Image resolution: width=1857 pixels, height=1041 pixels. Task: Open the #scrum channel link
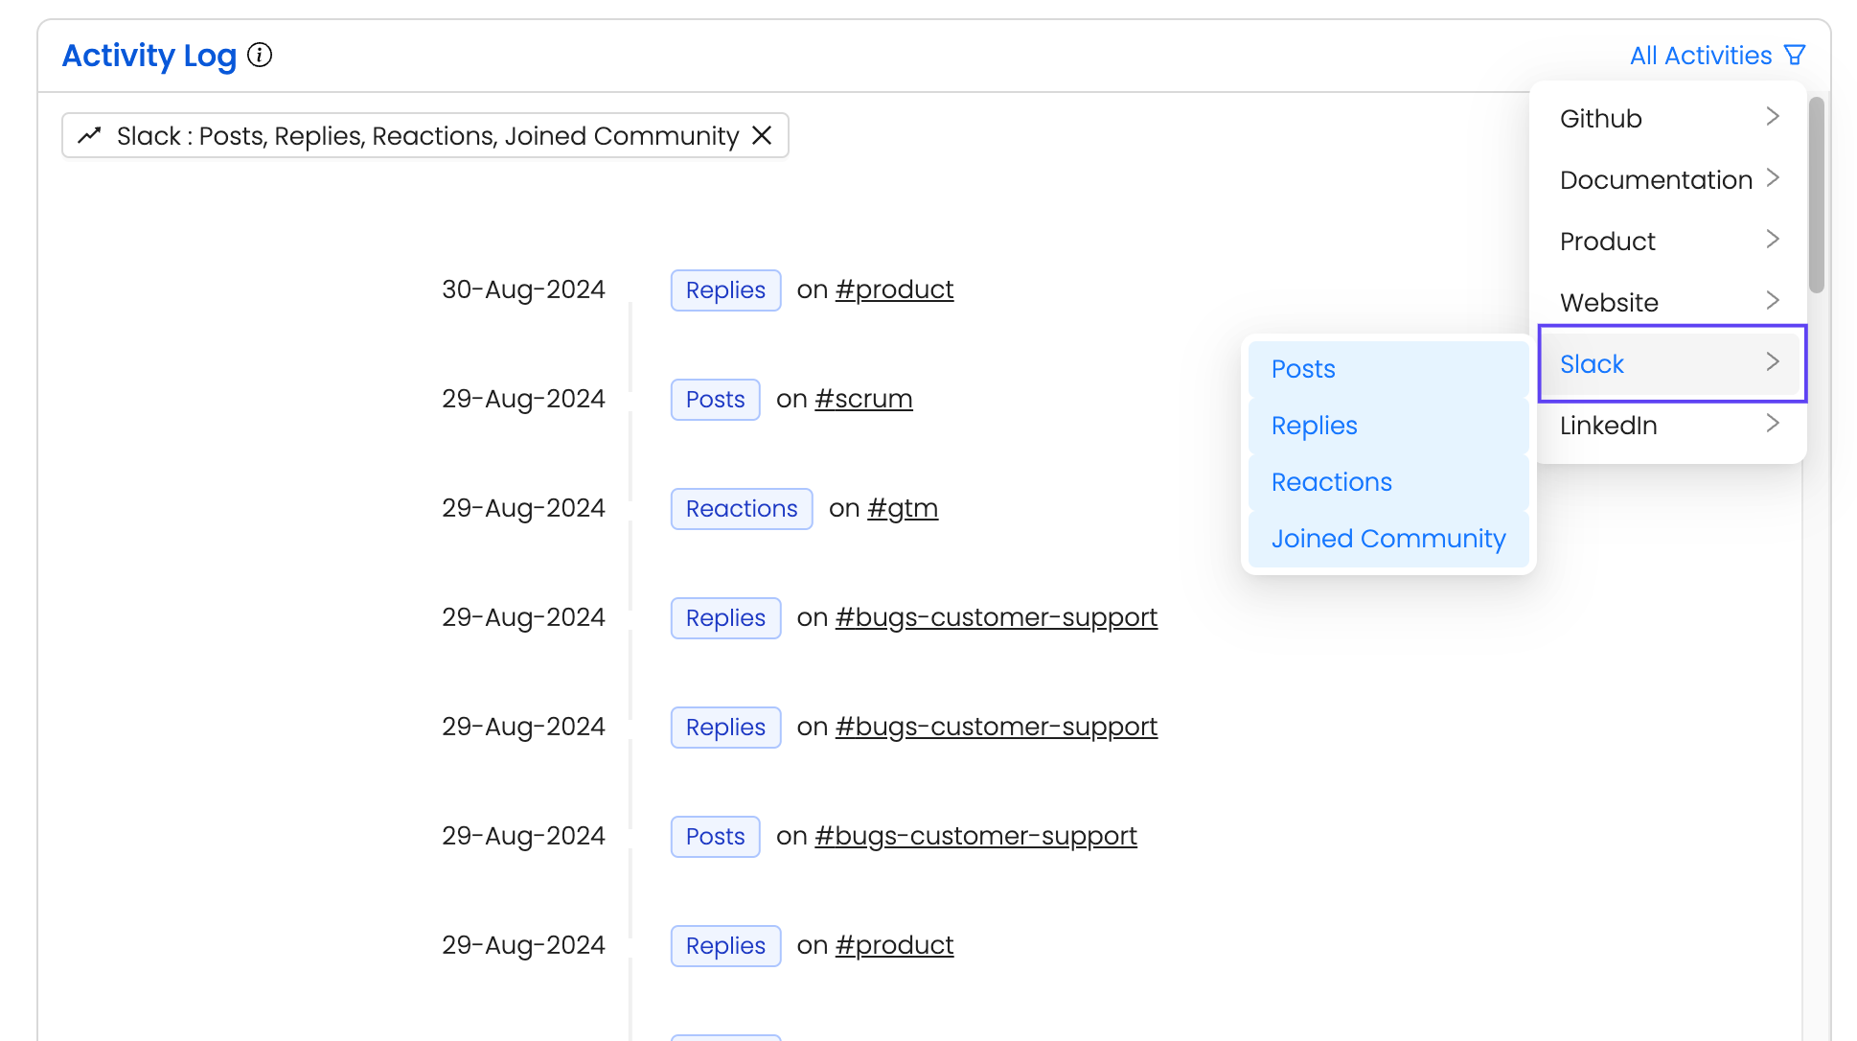(x=863, y=399)
